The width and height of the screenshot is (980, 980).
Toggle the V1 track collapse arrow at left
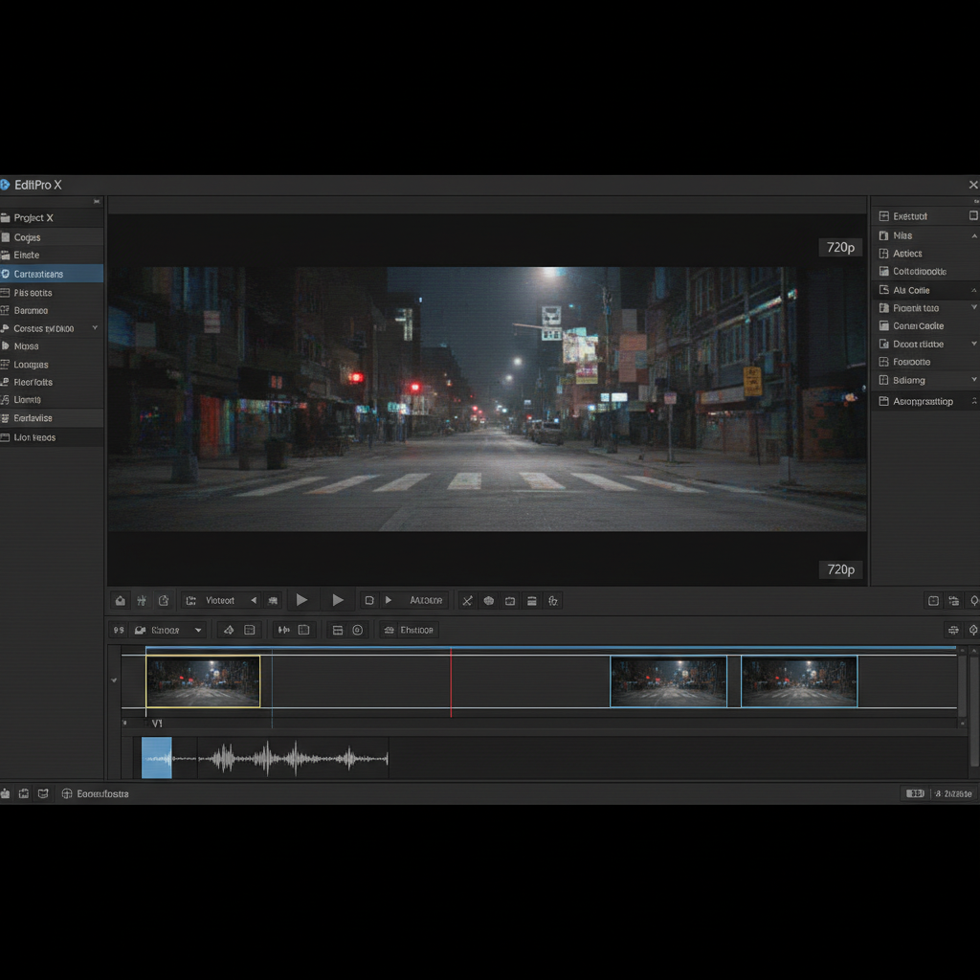point(114,680)
